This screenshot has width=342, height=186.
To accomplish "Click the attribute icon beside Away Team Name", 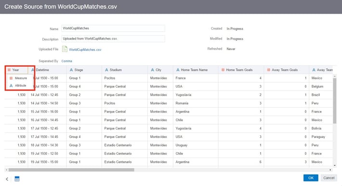I will (314, 70).
